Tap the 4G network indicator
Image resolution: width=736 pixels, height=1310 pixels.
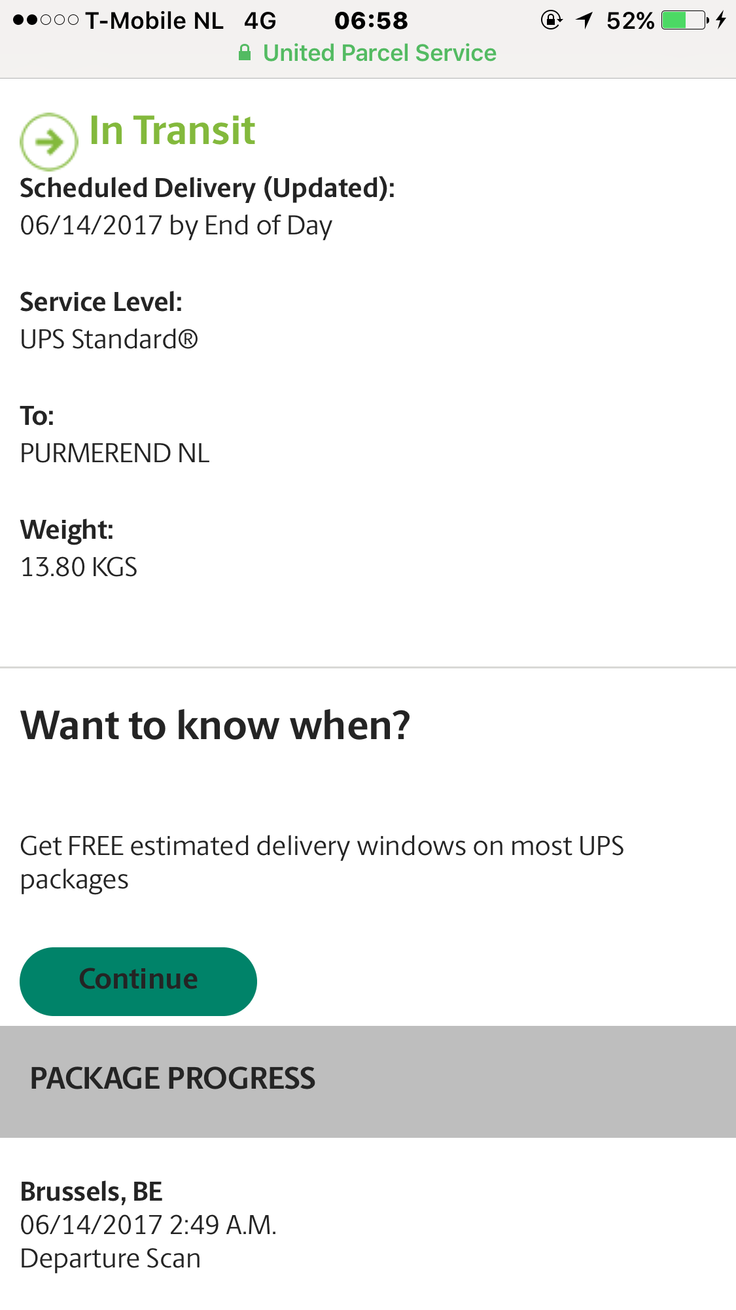[x=260, y=21]
